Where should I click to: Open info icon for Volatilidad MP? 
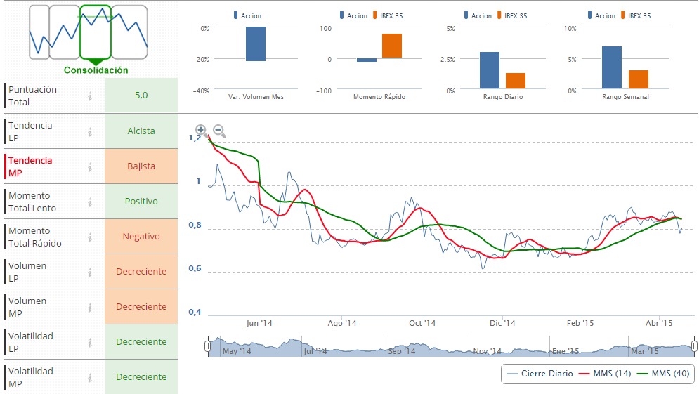click(x=90, y=377)
